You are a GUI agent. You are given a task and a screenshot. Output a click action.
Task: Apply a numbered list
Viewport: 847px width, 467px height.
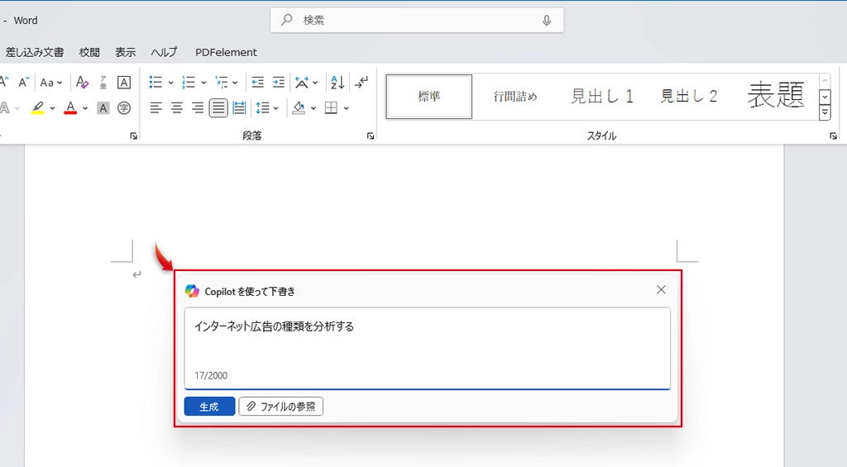point(189,82)
